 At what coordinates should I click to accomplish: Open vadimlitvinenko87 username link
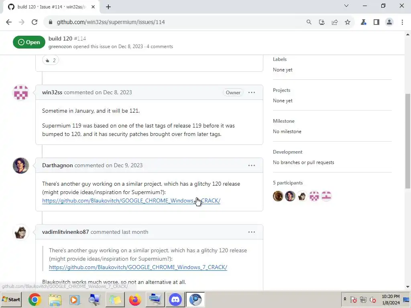[65, 232]
